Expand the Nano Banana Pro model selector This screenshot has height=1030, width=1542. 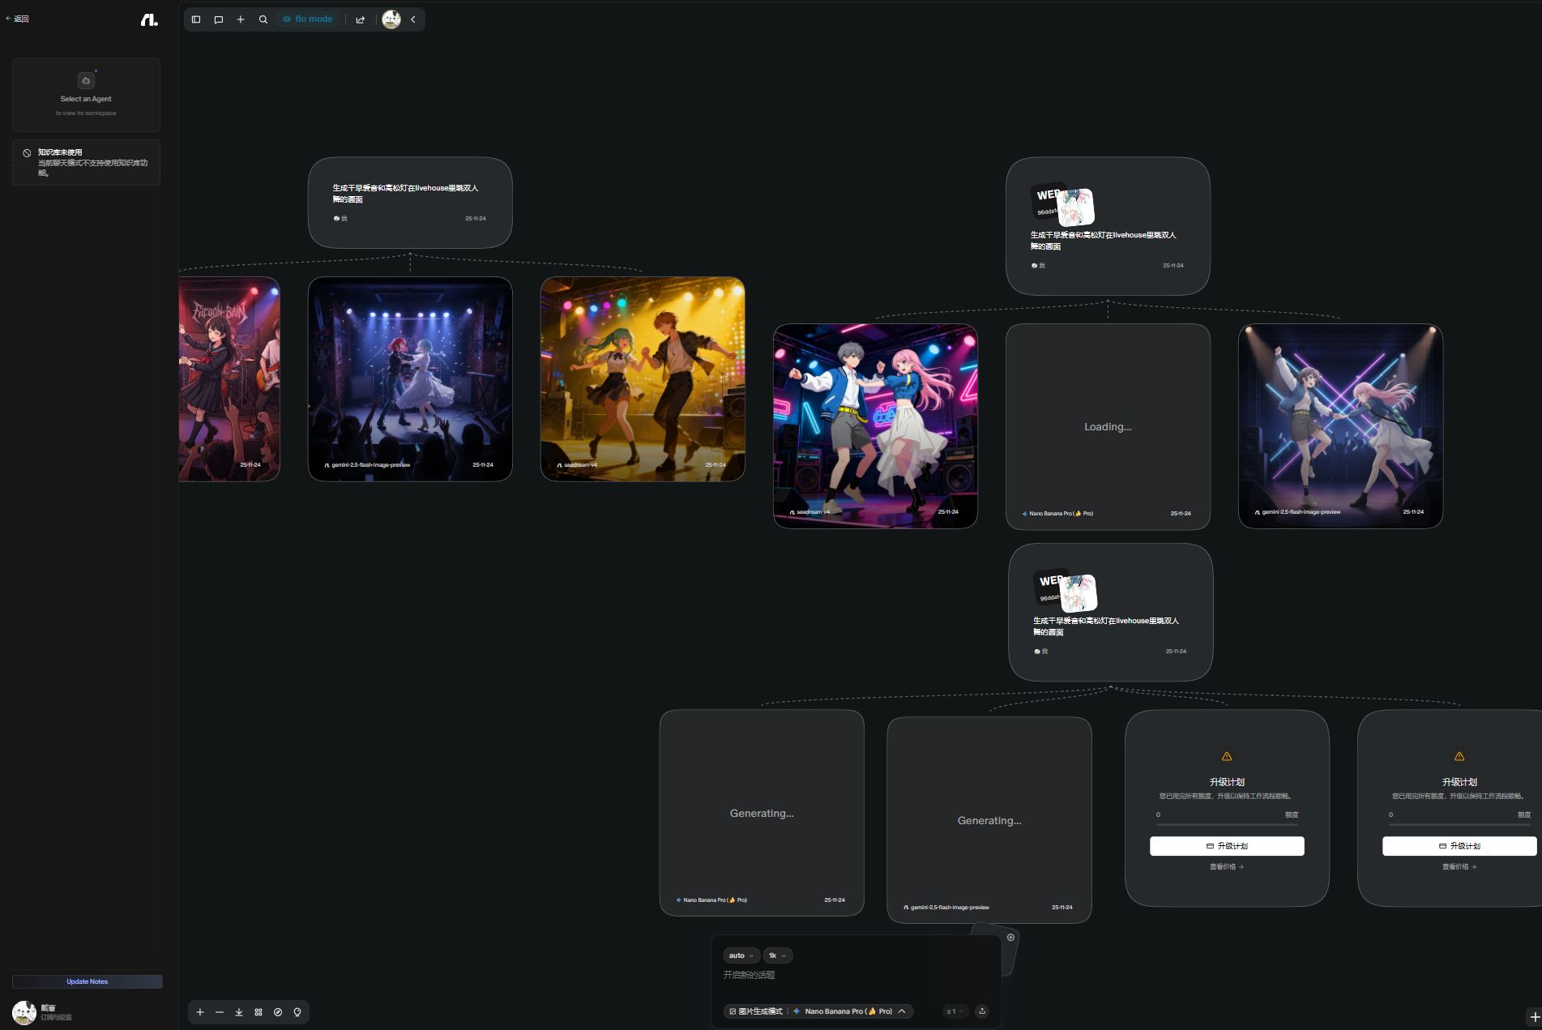tap(849, 1011)
